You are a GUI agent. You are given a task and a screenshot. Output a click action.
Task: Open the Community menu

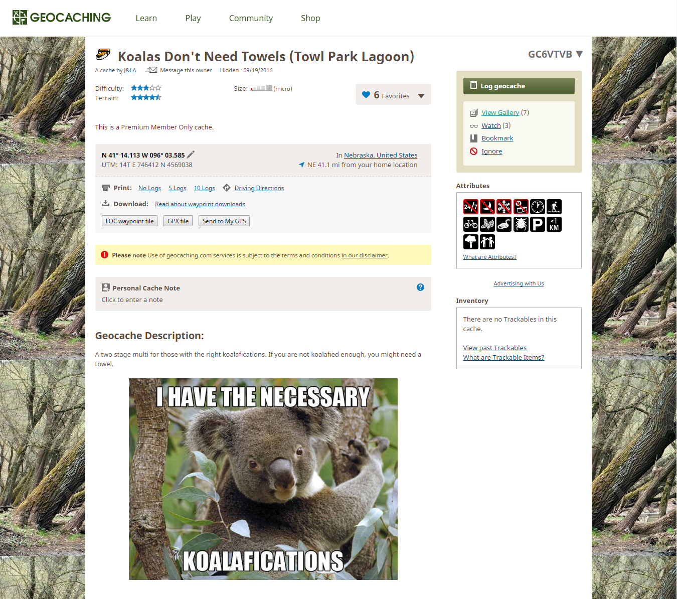(x=251, y=18)
